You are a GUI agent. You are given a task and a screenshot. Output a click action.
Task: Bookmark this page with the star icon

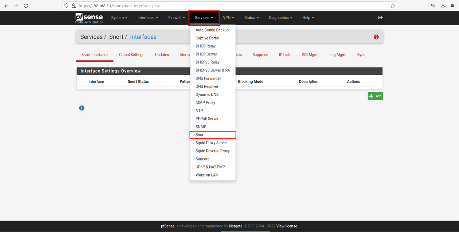coord(392,6)
